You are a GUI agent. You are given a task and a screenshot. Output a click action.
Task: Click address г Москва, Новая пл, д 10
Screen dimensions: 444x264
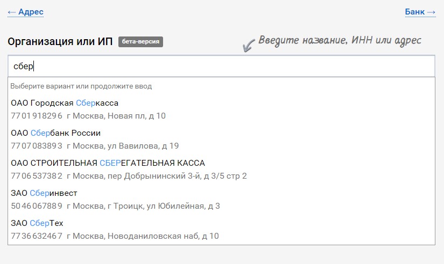pos(116,116)
